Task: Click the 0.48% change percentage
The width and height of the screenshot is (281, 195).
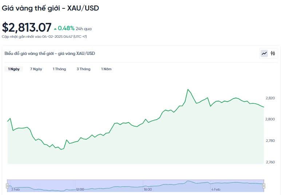Action: pos(66,28)
